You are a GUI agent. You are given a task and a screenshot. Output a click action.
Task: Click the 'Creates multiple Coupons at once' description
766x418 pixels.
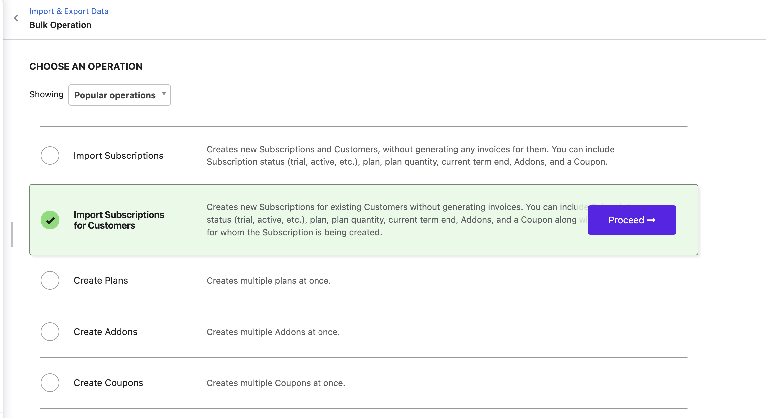pyautogui.click(x=276, y=383)
